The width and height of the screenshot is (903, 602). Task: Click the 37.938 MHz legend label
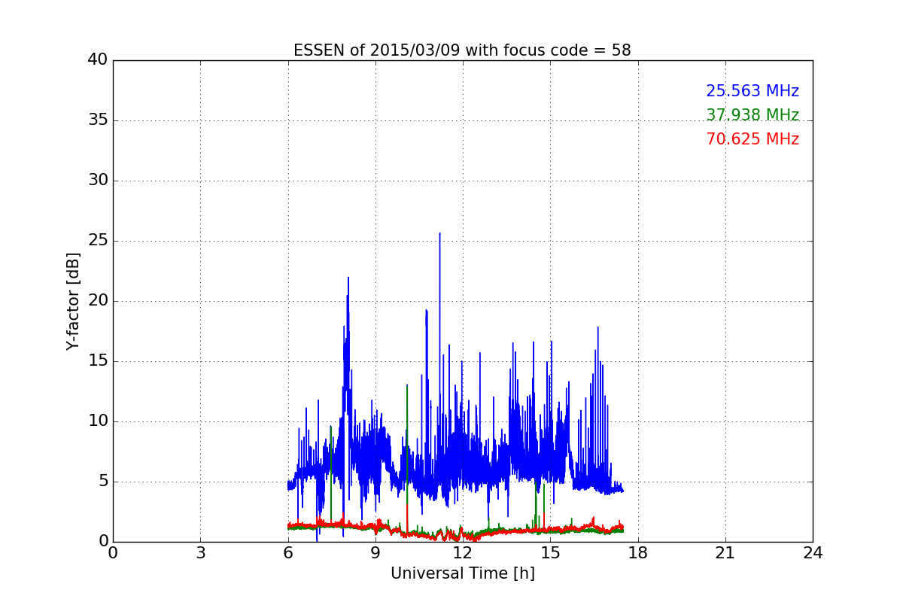pos(752,115)
